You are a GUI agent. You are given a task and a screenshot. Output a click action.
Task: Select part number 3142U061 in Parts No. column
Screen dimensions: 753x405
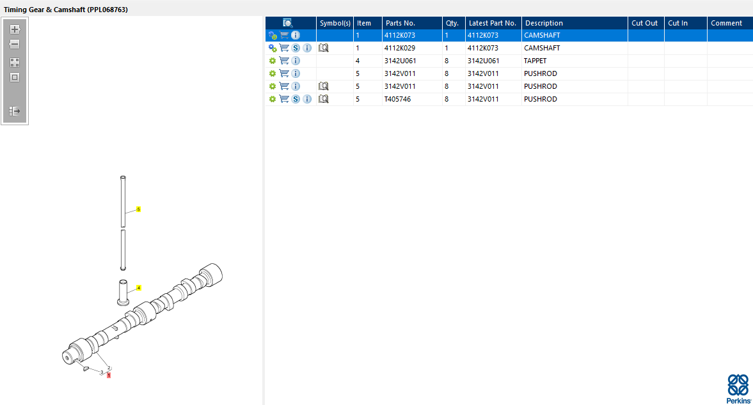pos(412,61)
